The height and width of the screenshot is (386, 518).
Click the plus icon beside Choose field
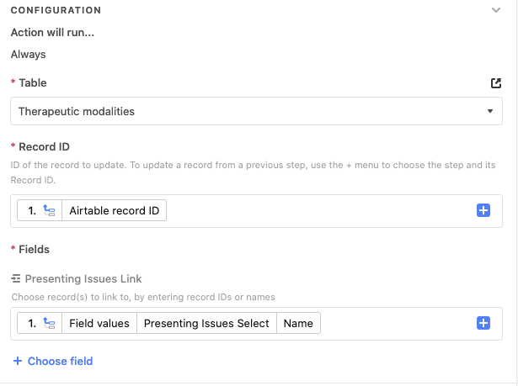tap(18, 361)
